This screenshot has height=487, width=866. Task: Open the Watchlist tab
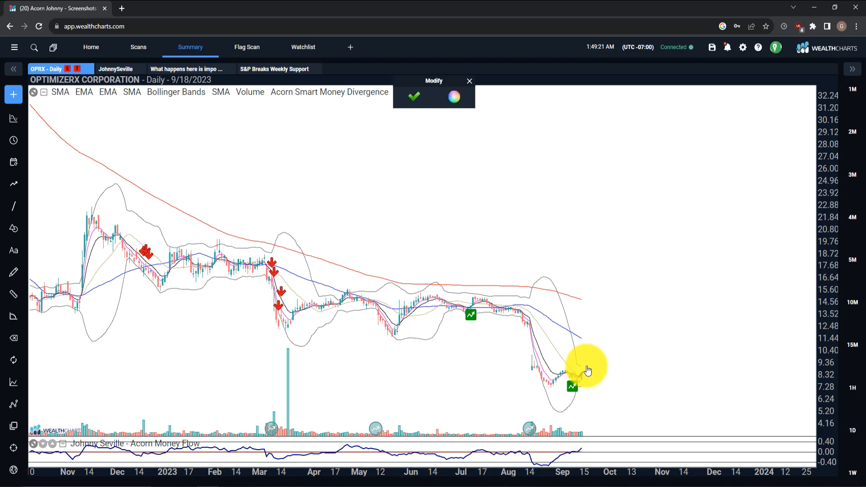pyautogui.click(x=303, y=47)
